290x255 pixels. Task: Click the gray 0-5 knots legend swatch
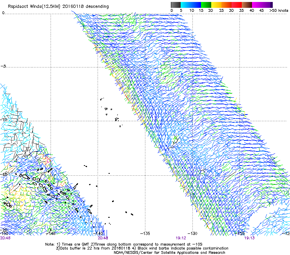tap(176, 5)
